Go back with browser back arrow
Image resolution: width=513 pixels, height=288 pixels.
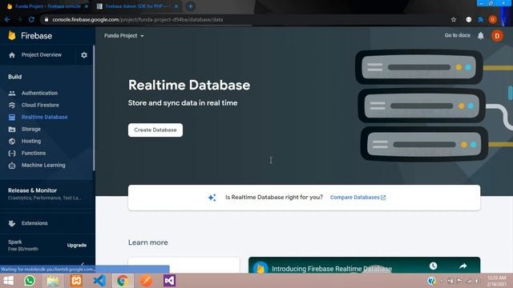(7, 19)
